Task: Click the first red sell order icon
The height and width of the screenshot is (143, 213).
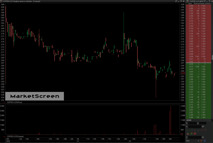Action: tap(201, 130)
